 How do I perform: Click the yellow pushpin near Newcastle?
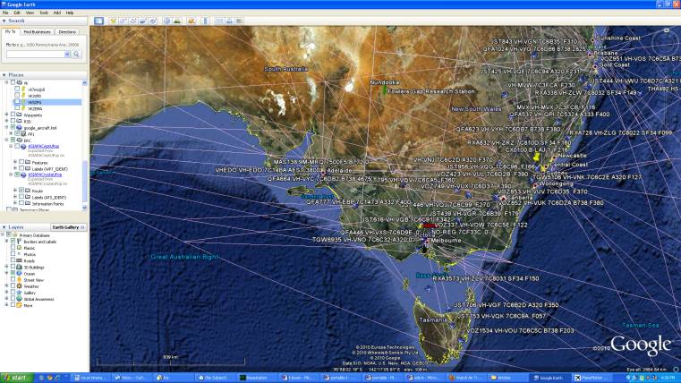(537, 156)
